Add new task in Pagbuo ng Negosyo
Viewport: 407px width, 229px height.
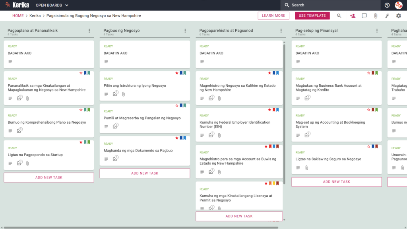[145, 173]
